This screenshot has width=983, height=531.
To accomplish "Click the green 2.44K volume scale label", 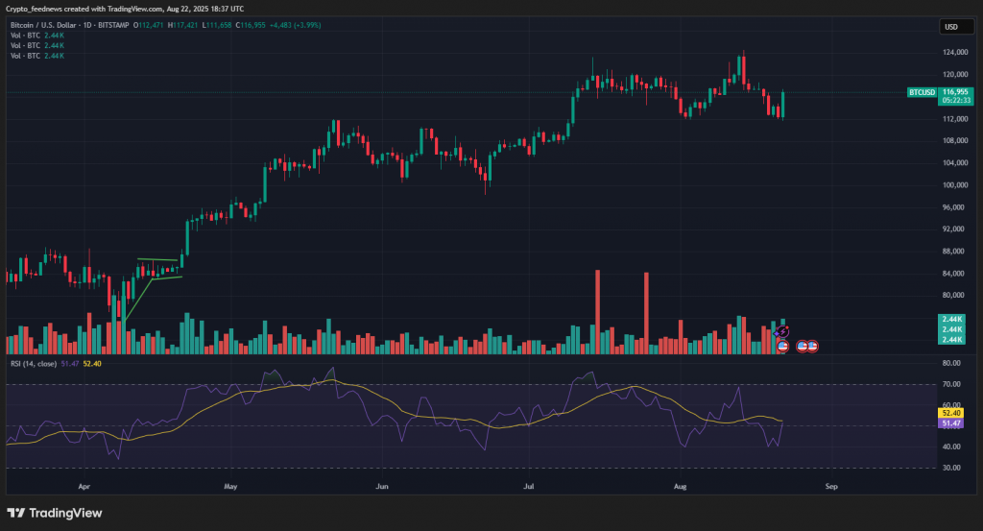I will tap(951, 319).
